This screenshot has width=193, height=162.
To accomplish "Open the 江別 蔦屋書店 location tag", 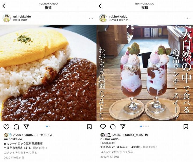I will pyautogui.click(x=20, y=20).
